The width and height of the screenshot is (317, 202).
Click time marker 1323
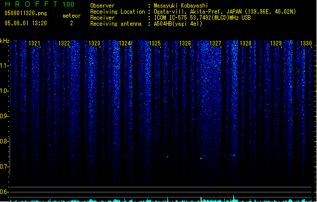point(94,43)
